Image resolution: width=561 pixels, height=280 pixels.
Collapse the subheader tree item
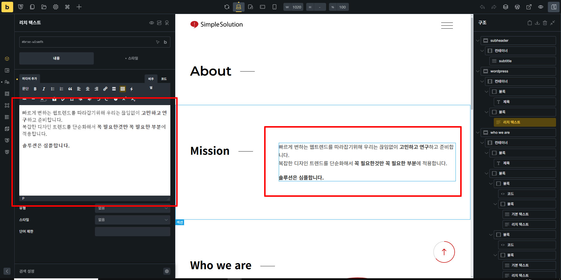tap(478, 41)
